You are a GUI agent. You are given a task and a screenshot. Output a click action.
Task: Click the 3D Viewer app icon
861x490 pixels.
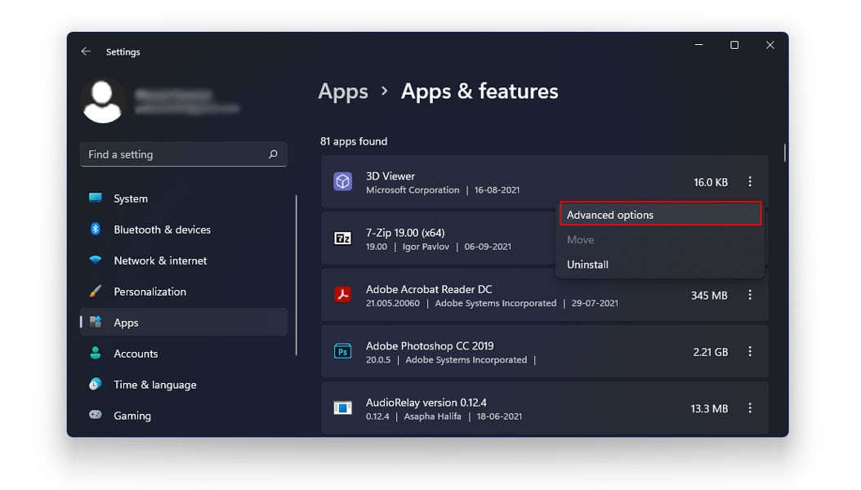[342, 181]
